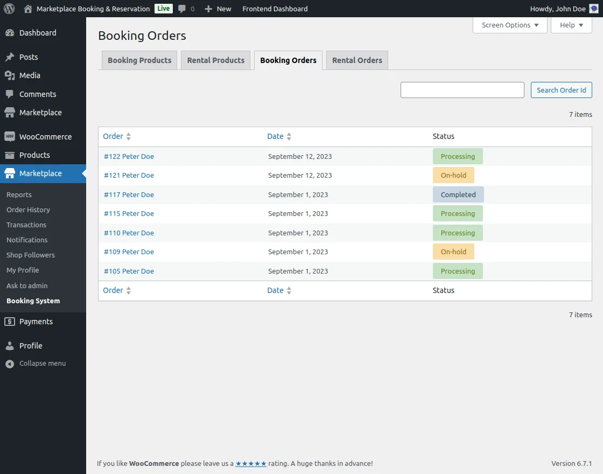Switch to the Rental Orders tab
Viewport: 603px width, 474px height.
(x=357, y=60)
